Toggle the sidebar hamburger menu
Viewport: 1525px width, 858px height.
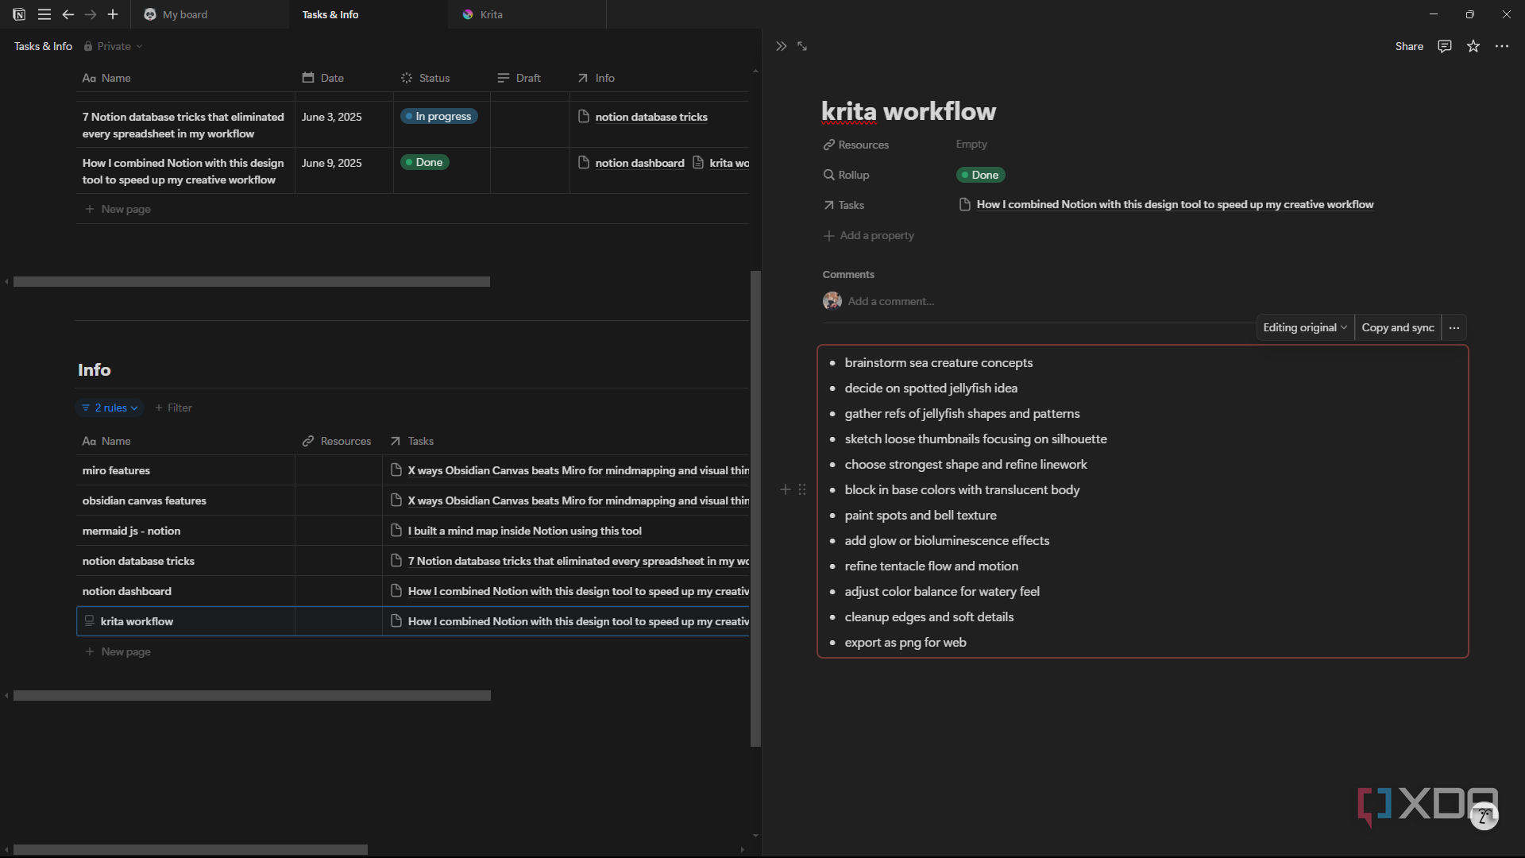click(44, 14)
